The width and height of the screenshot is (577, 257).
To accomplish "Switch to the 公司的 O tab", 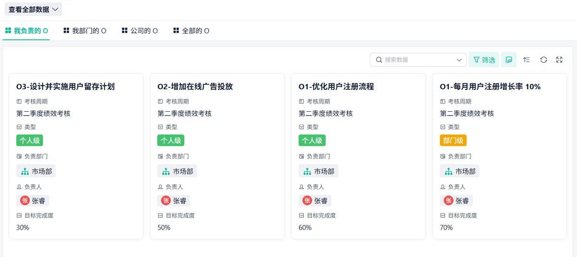I will point(140,31).
